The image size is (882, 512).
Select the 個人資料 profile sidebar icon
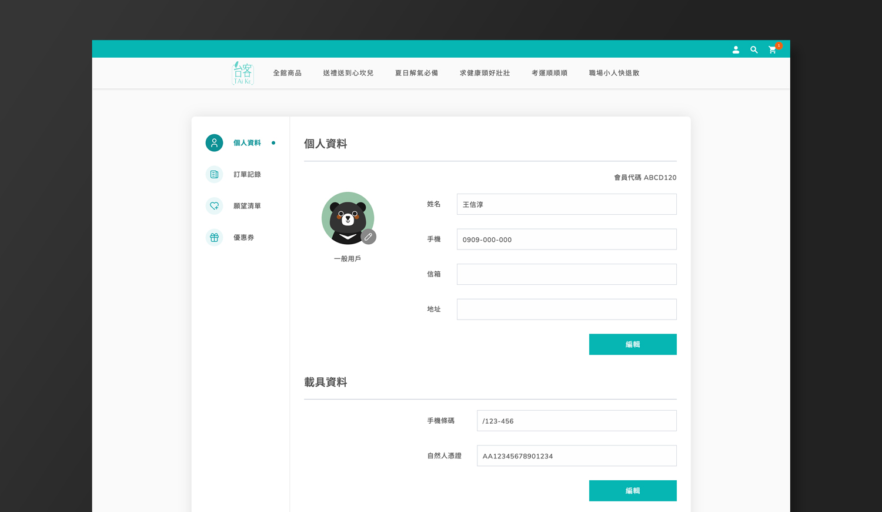tap(214, 143)
